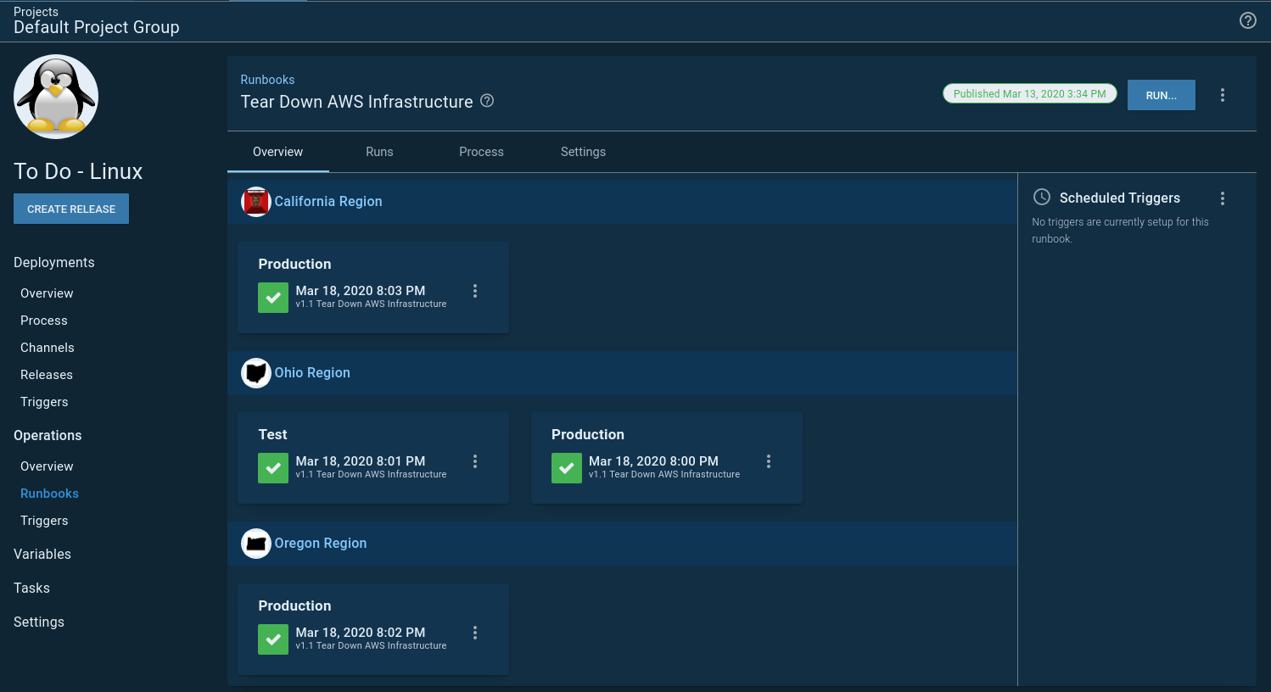Open overflow menu for California Production run

point(474,291)
